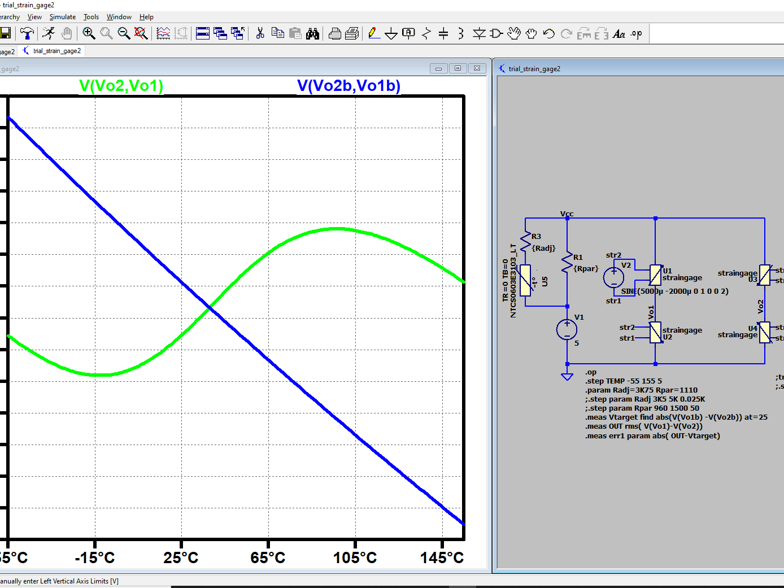The width and height of the screenshot is (784, 588).
Task: Open the Label Net tool
Action: [x=408, y=34]
